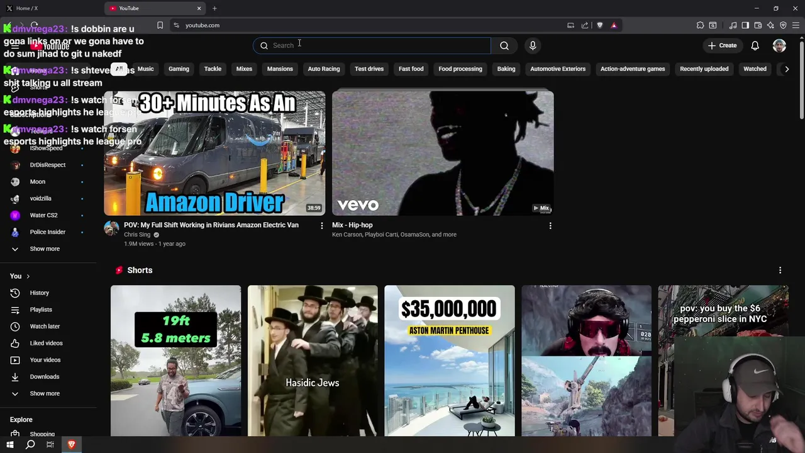Open the notifications bell
The width and height of the screenshot is (805, 453).
[x=755, y=45]
